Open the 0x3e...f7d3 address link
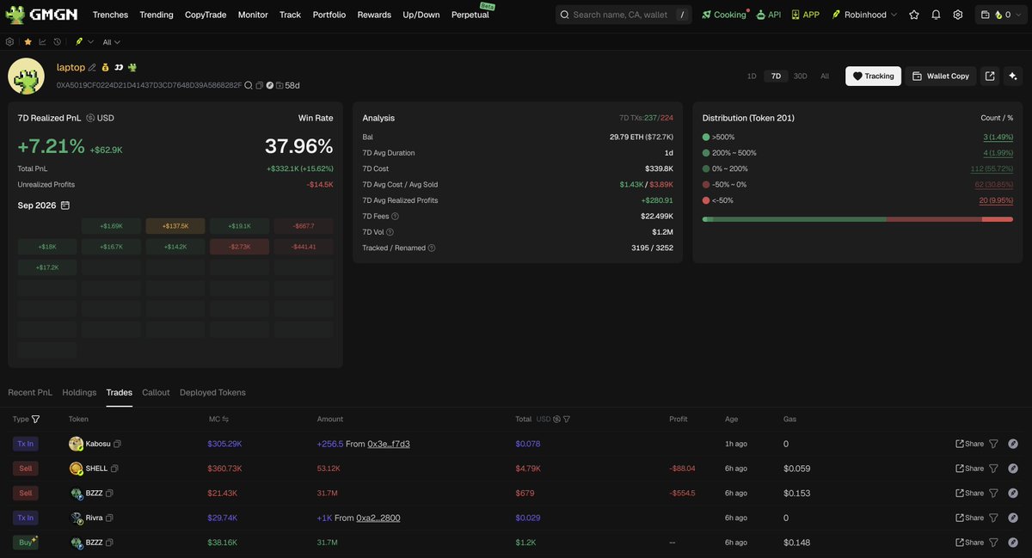The height and width of the screenshot is (558, 1032). (x=389, y=444)
